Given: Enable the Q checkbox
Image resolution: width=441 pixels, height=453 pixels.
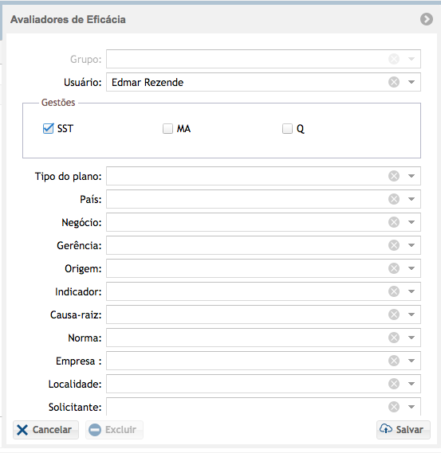Looking at the screenshot, I should tap(287, 128).
